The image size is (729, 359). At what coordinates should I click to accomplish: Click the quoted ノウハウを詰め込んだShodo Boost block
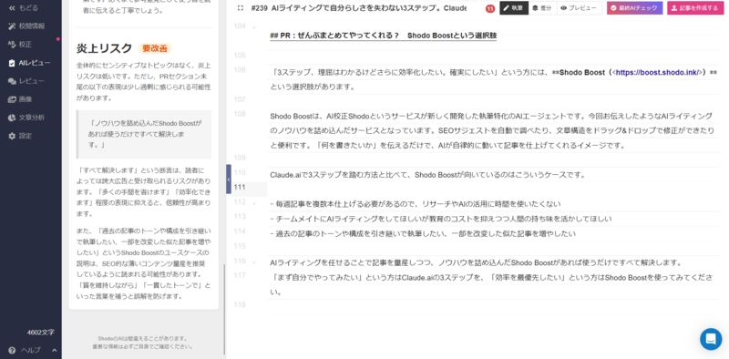pos(144,134)
